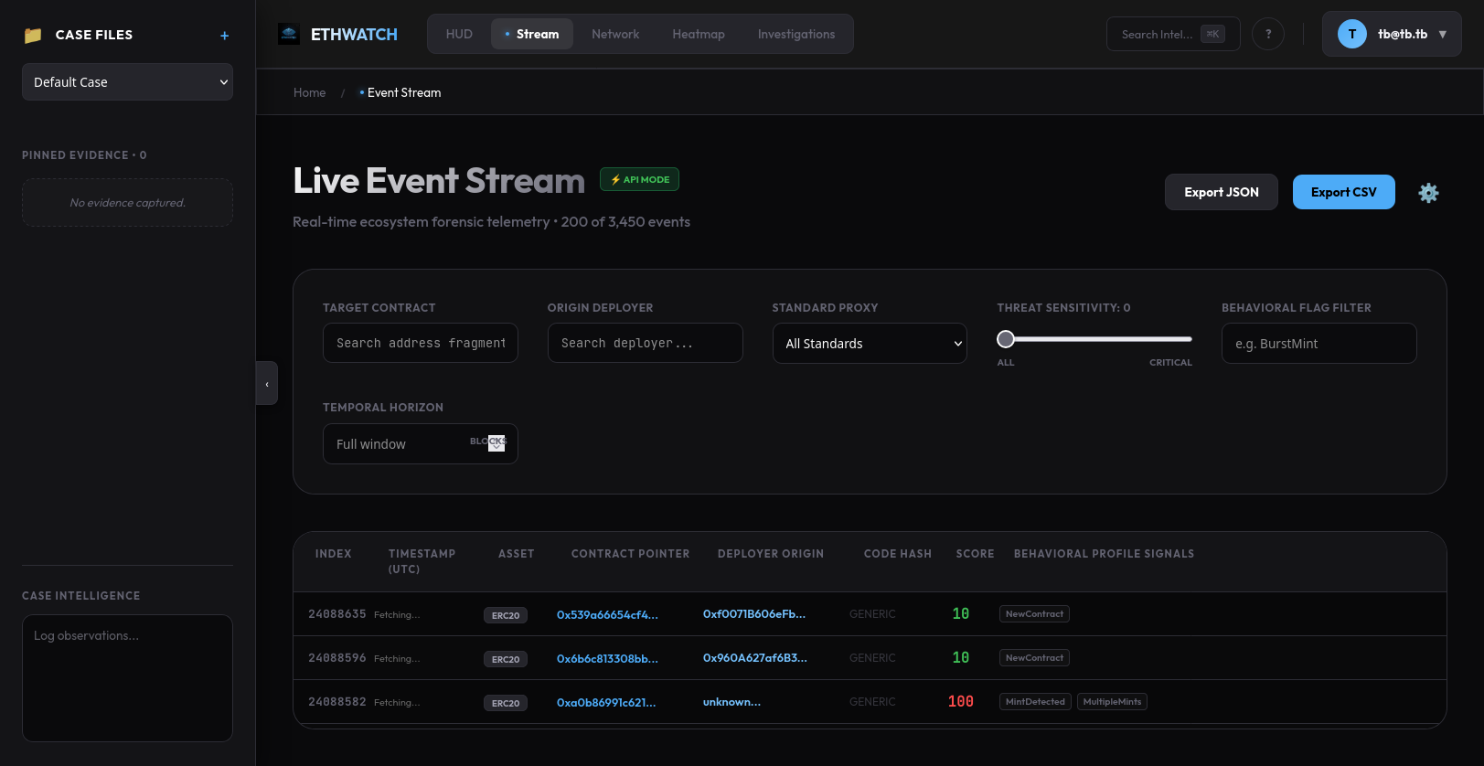Viewport: 1484px width, 766px height.
Task: Click the Target Contract address search field
Action: click(x=421, y=343)
